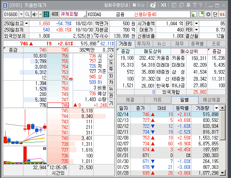
Task: Click the 외 side button
Action: (111, 76)
